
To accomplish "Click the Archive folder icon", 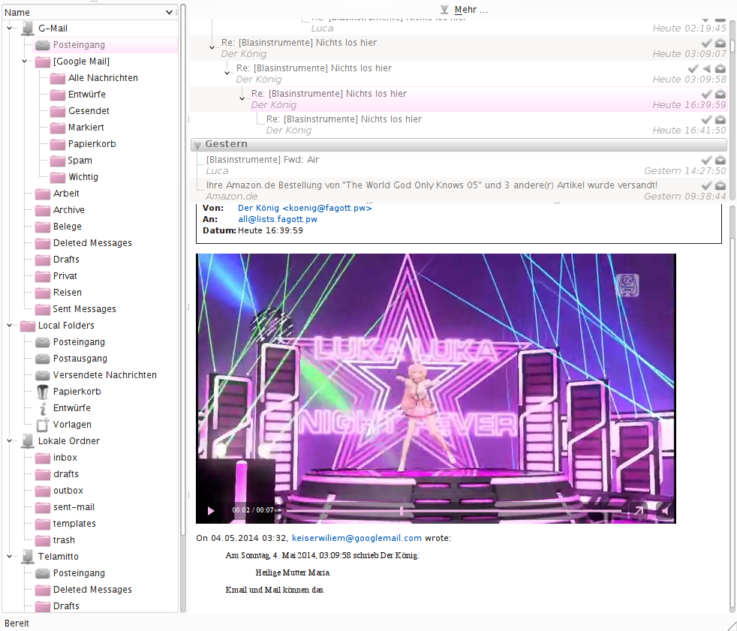I will click(42, 210).
